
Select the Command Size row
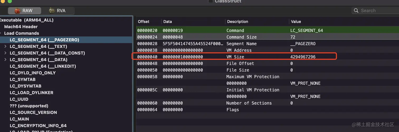coord(268,37)
